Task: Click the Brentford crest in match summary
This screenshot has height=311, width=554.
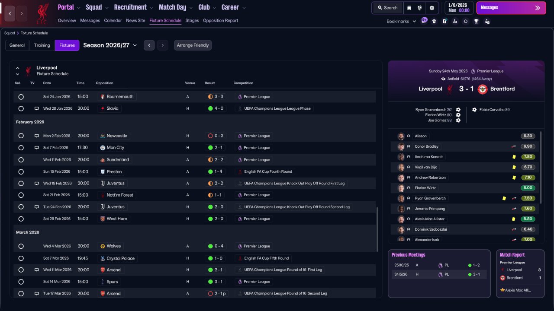Action: (483, 89)
